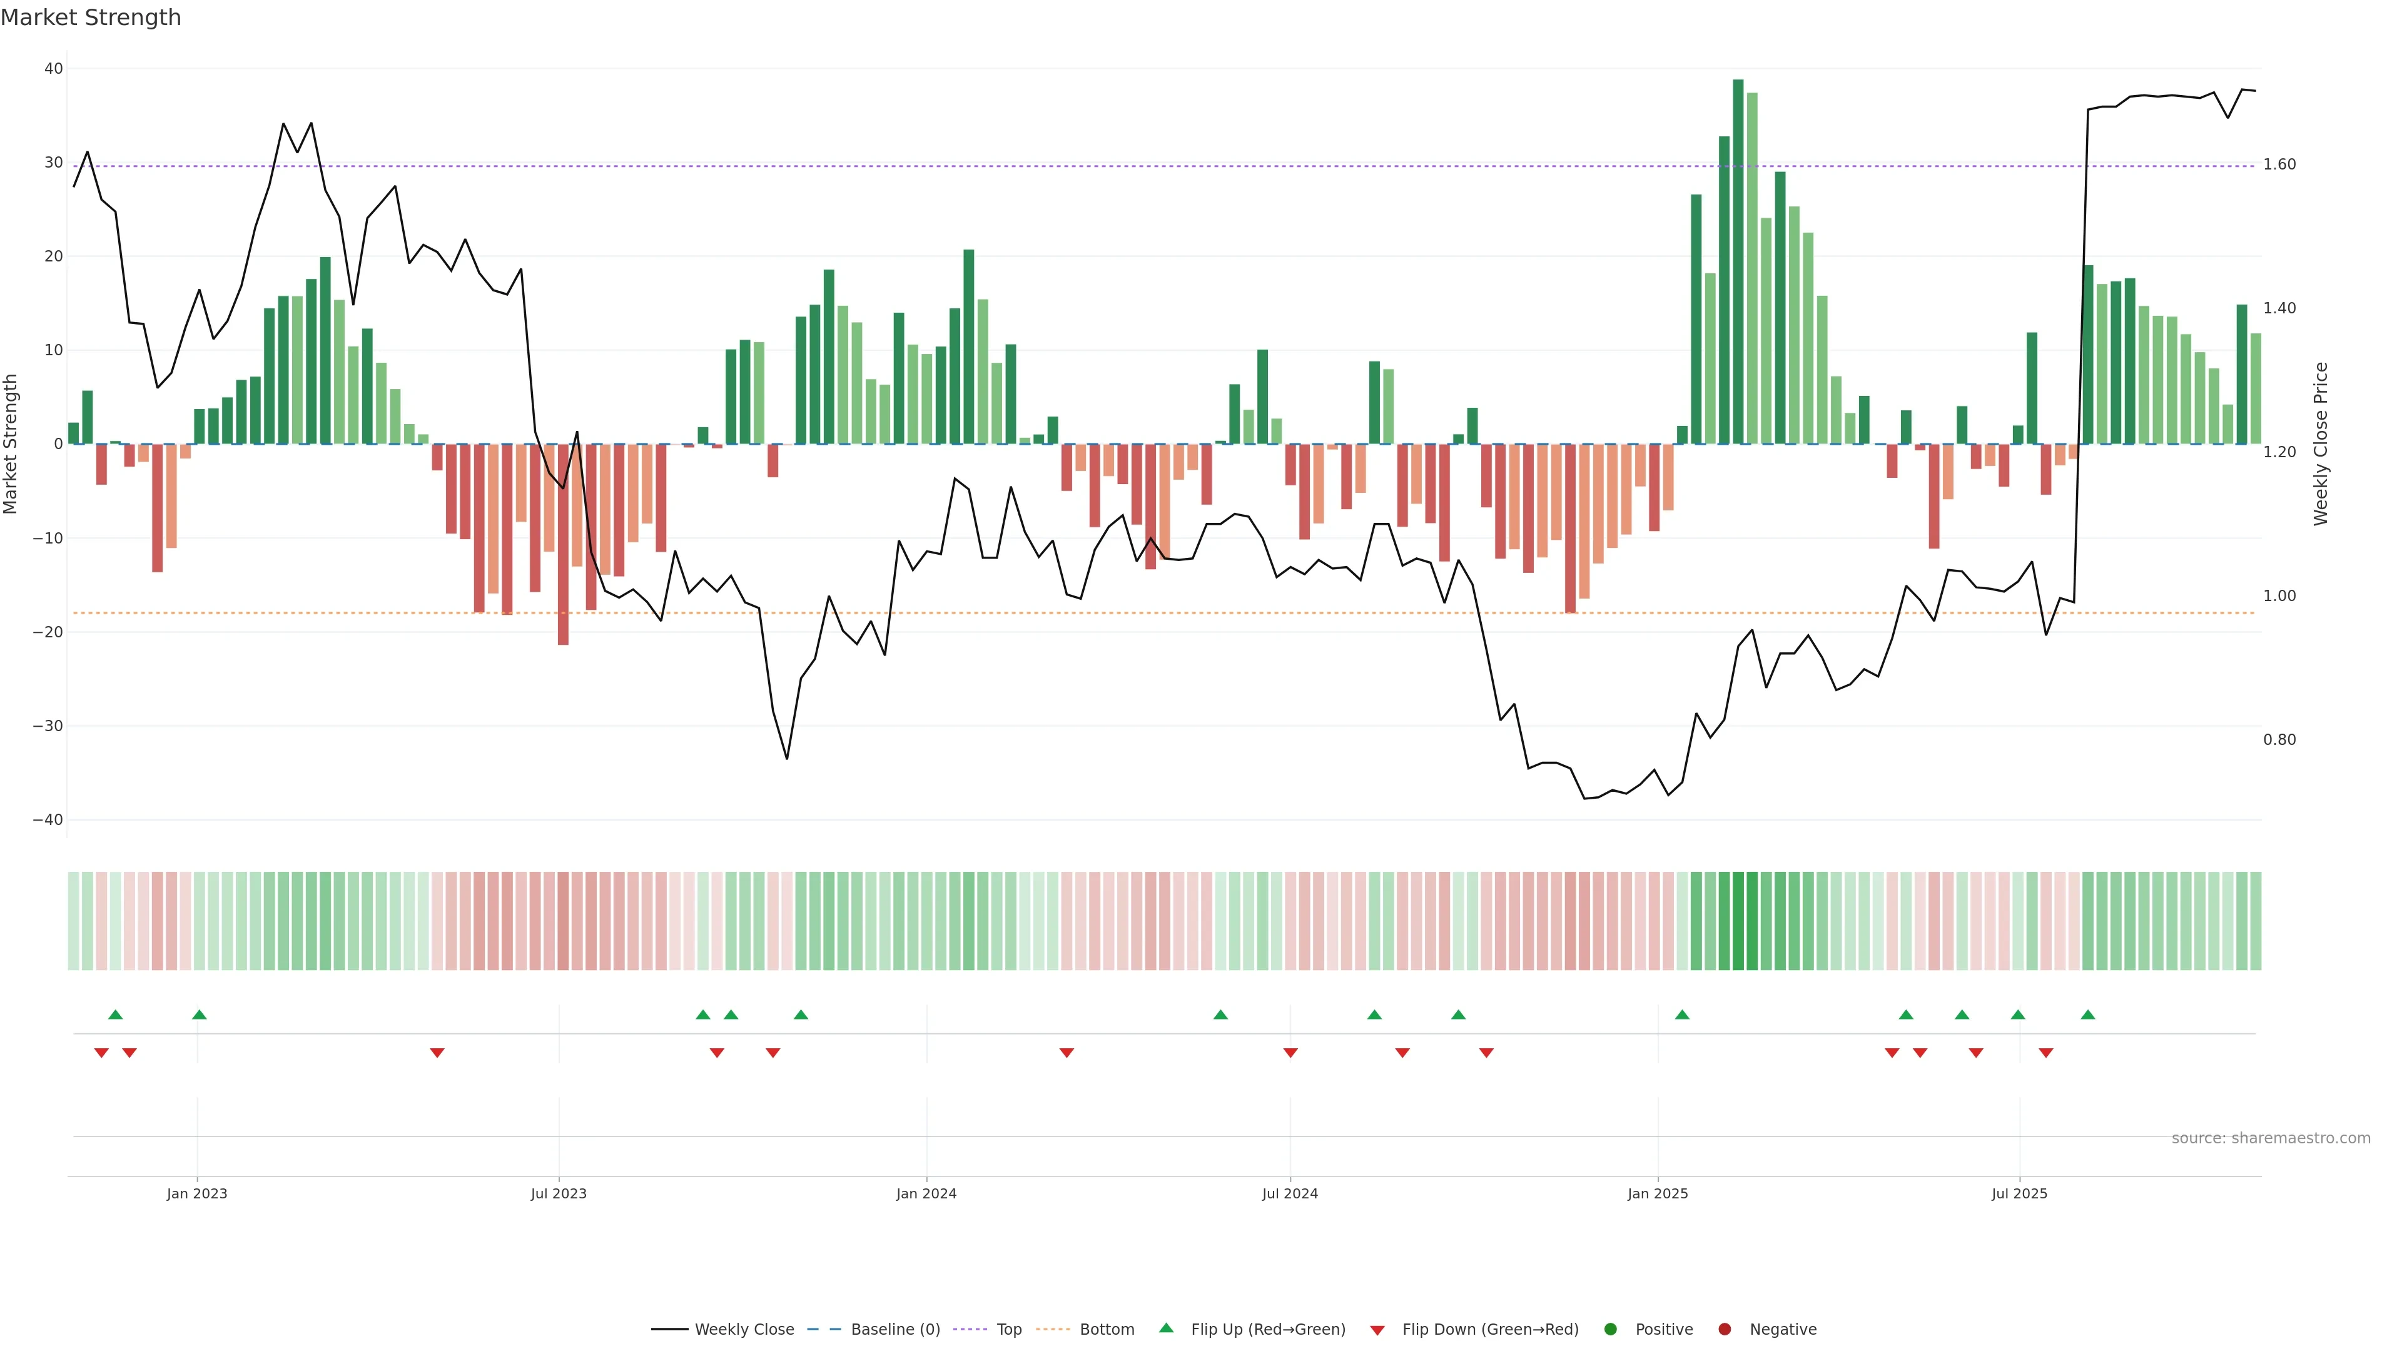
Task: Click the Jan 2023 x-axis label
Action: (197, 1193)
